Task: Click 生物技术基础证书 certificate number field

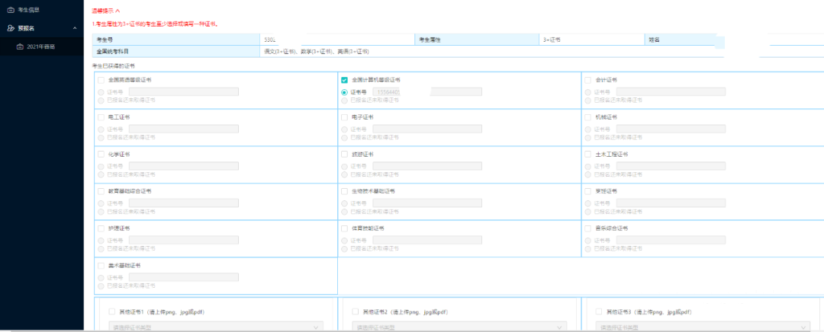Action: tap(427, 203)
